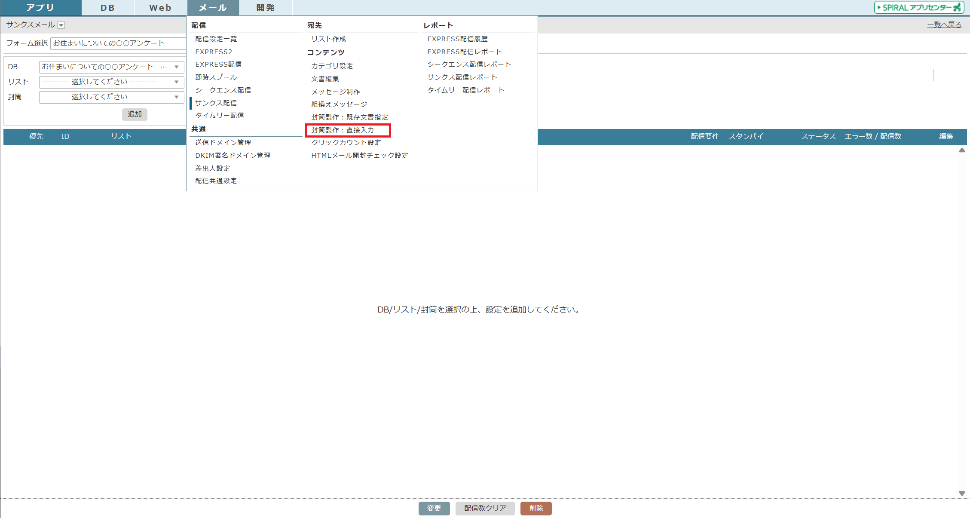Open EXPRESS配信レポート in reports

[464, 52]
